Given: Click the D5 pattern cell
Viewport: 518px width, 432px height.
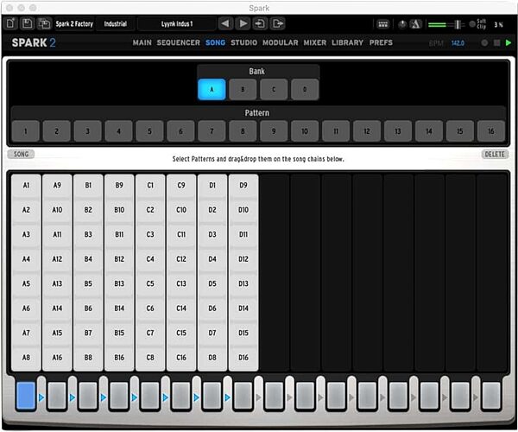Looking at the screenshot, I should 212,283.
